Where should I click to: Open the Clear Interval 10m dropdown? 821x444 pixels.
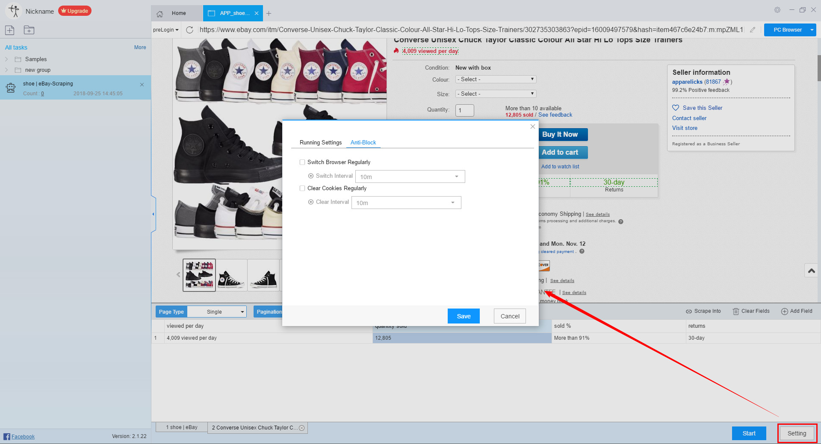pos(406,203)
